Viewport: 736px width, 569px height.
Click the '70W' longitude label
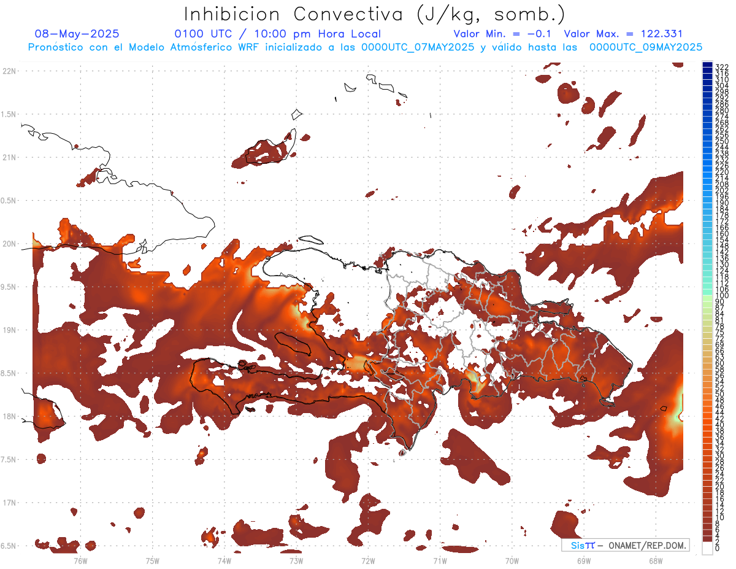512,560
